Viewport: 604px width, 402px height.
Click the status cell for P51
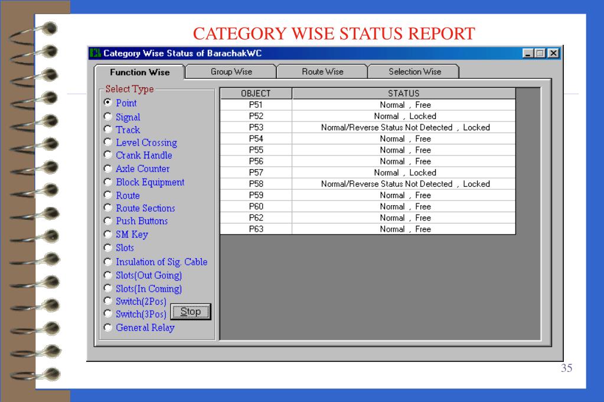tap(404, 105)
